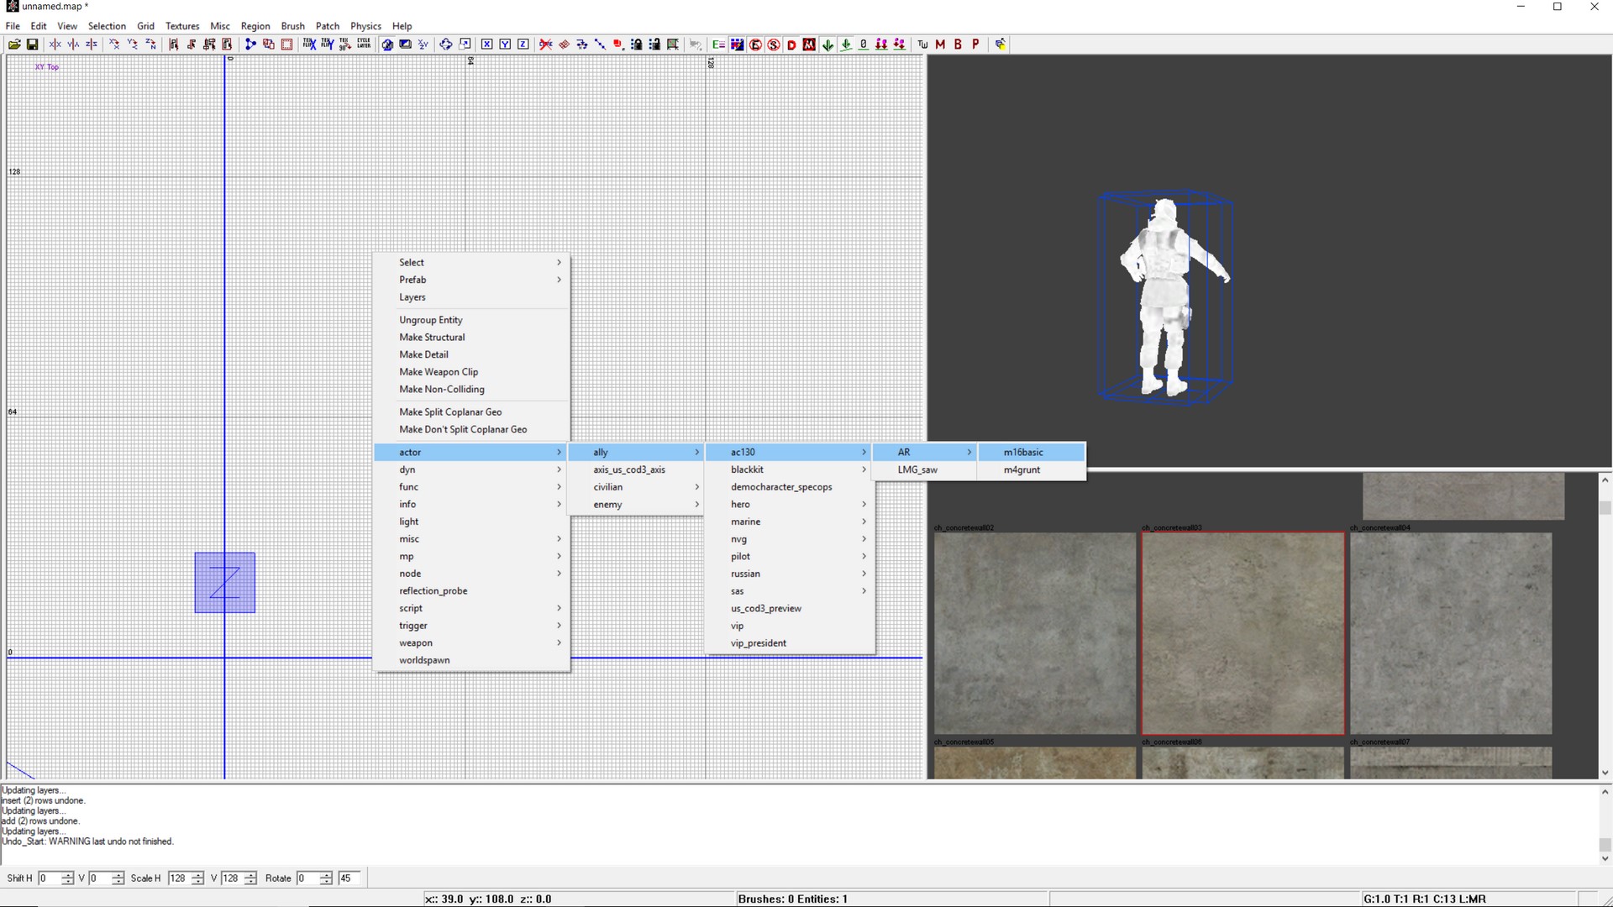Click the Tex Flip Y icon
Screen dimensions: 1613x907
coord(328,45)
